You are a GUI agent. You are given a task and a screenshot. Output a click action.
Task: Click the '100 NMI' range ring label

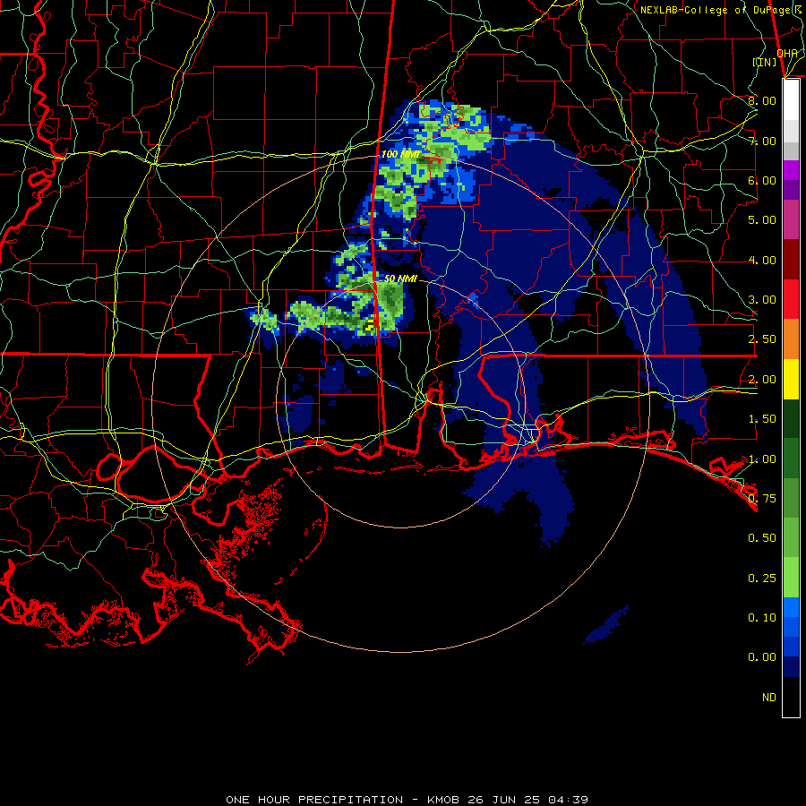pos(400,154)
